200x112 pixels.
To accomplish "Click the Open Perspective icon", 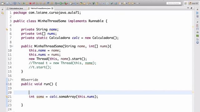I will click(x=185, y=3).
